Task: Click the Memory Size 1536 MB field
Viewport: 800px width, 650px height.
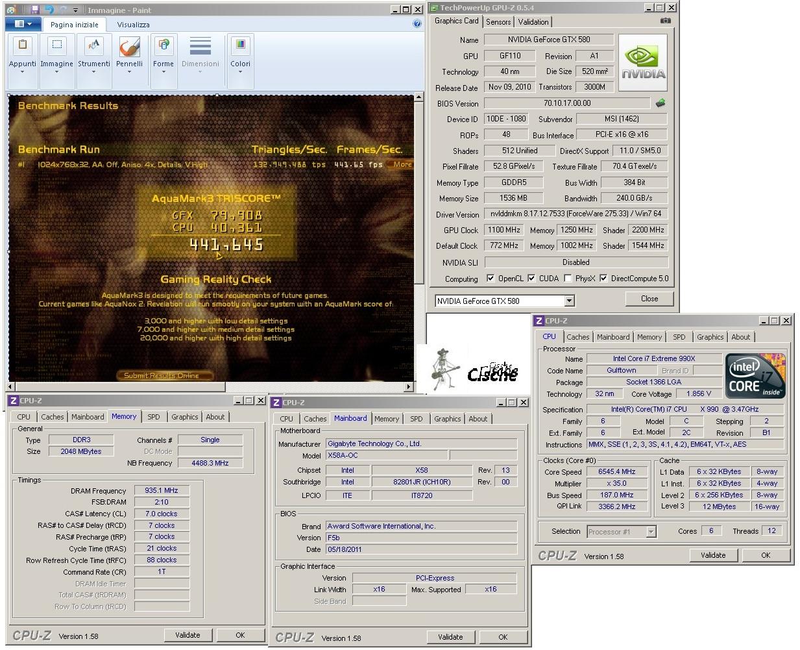Action: coord(513,198)
